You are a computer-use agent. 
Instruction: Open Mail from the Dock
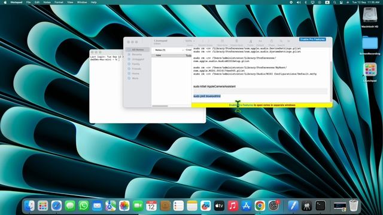[x=97, y=205]
